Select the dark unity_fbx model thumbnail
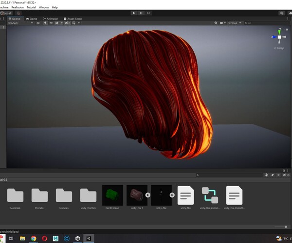 click(x=161, y=195)
